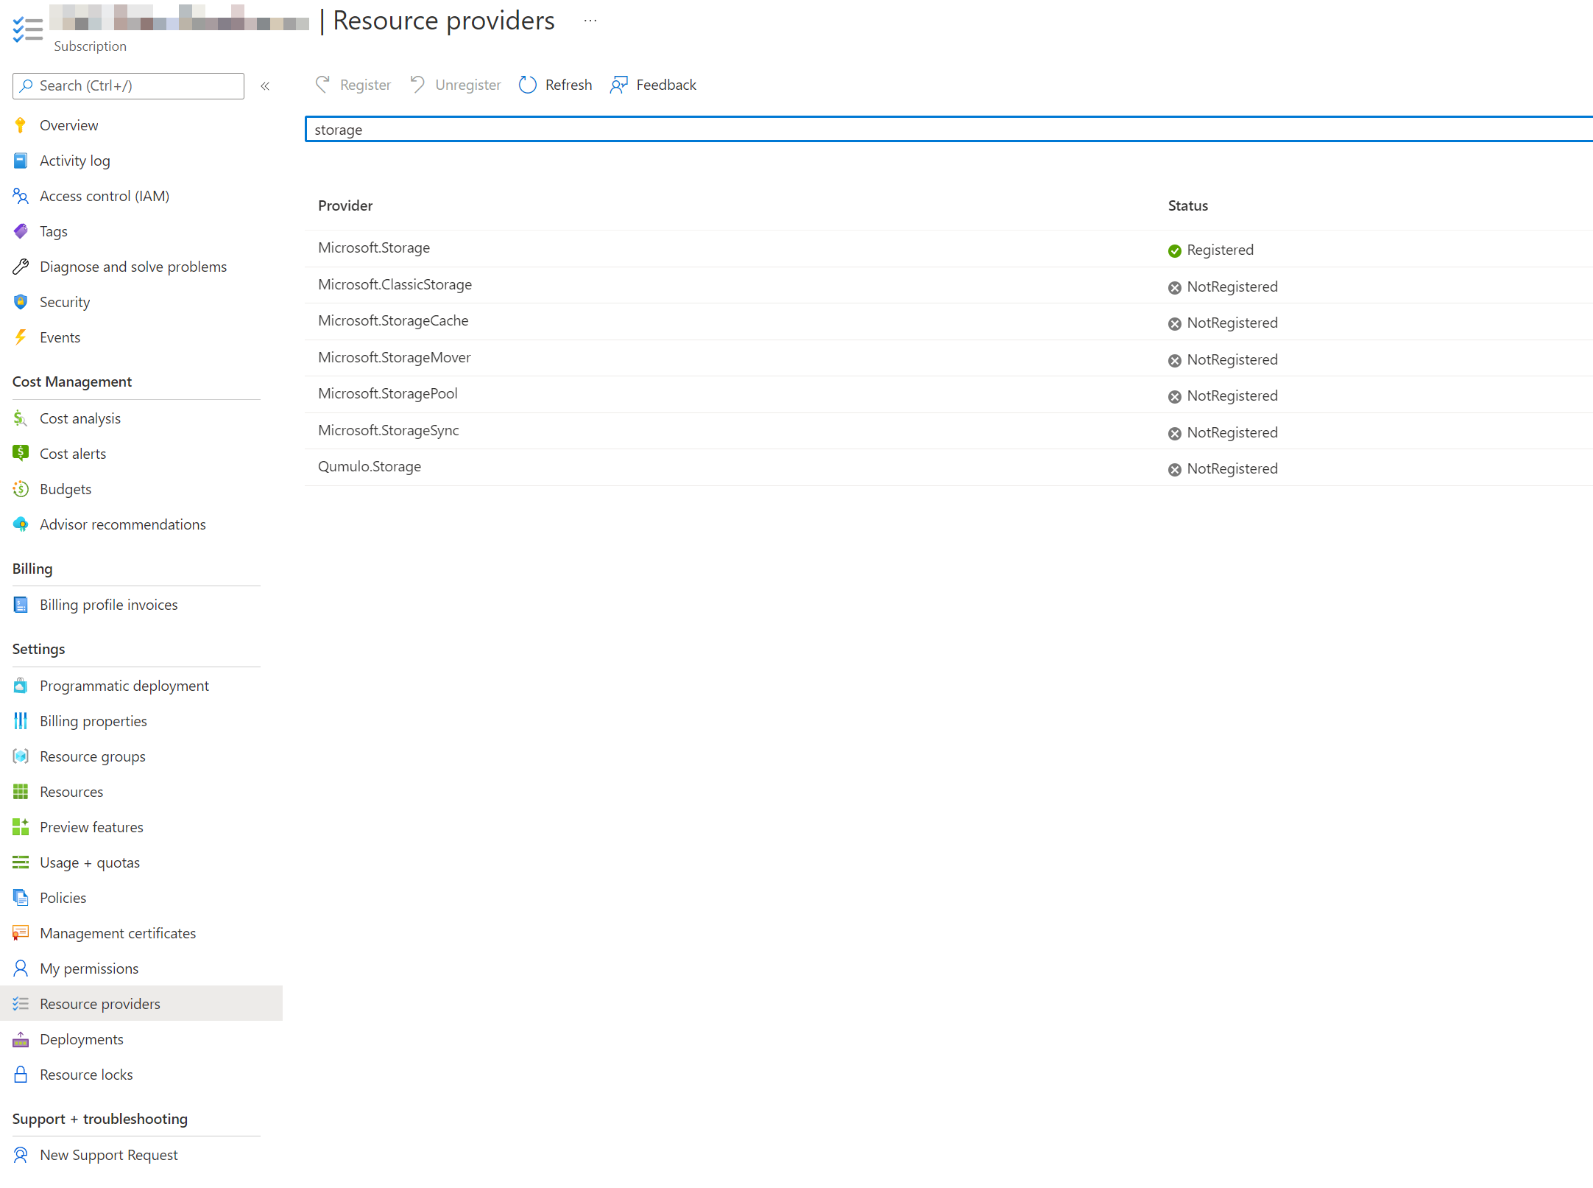Go to Access control (IAM)
This screenshot has height=1188, width=1593.
click(x=104, y=196)
